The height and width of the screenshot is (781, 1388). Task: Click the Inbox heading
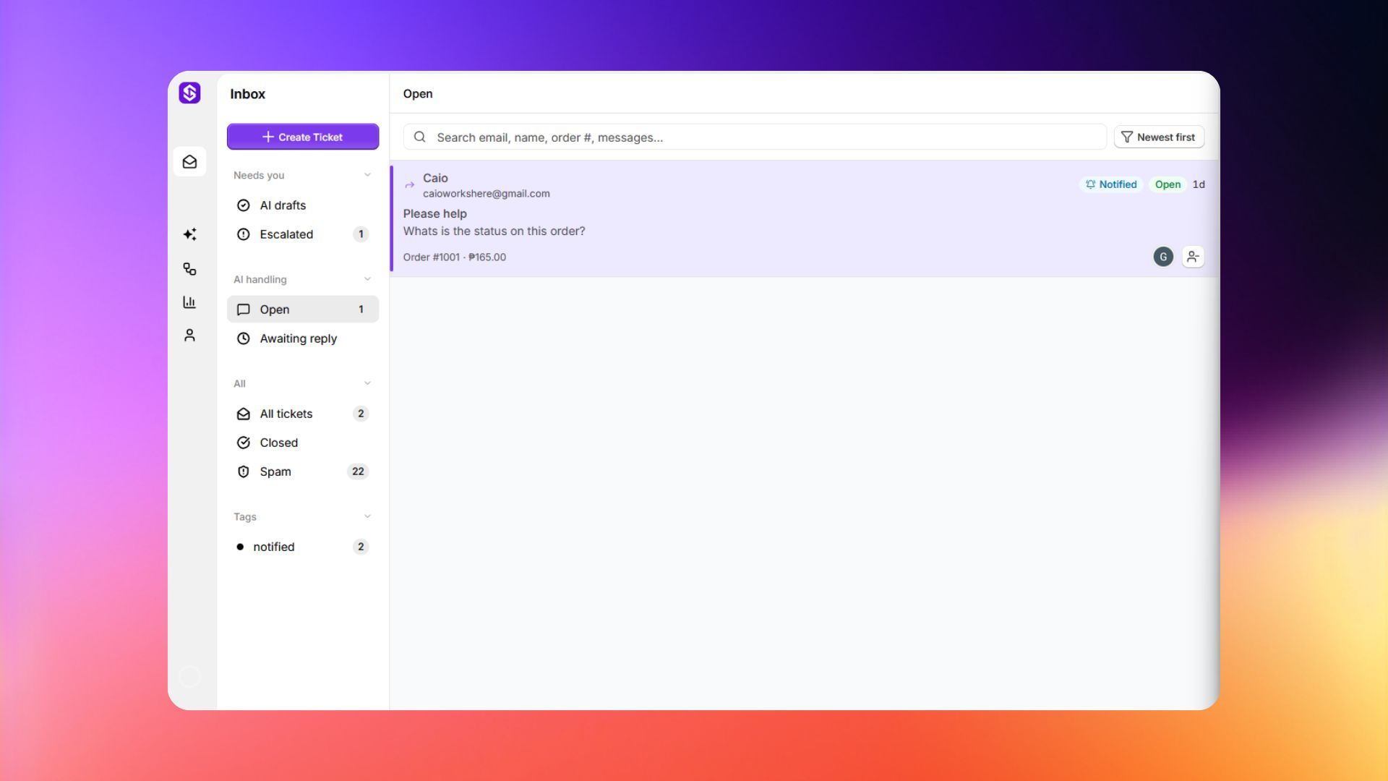pos(247,94)
